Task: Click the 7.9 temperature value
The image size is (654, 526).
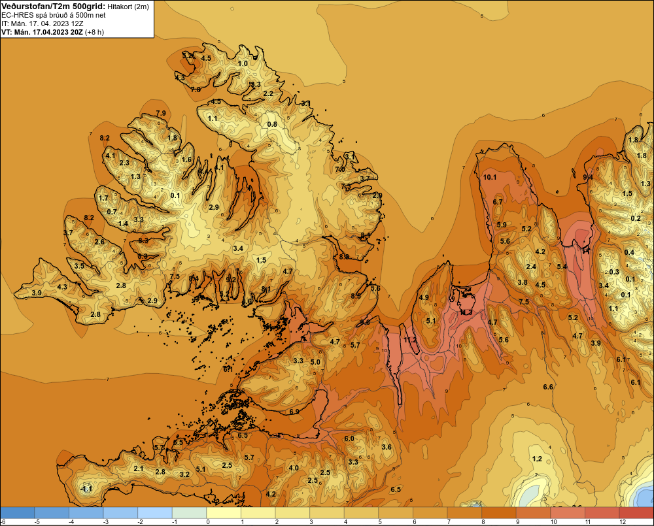Action: (x=161, y=113)
